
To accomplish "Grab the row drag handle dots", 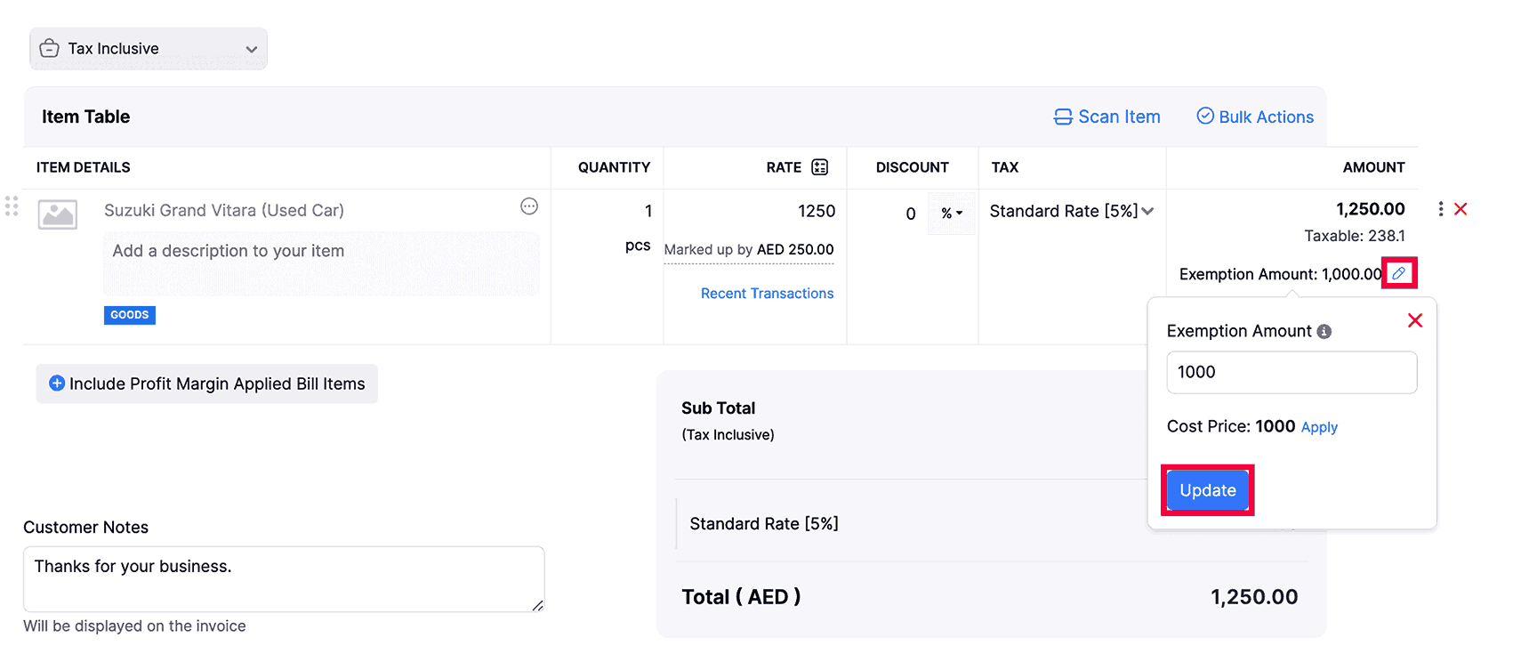I will coord(12,206).
